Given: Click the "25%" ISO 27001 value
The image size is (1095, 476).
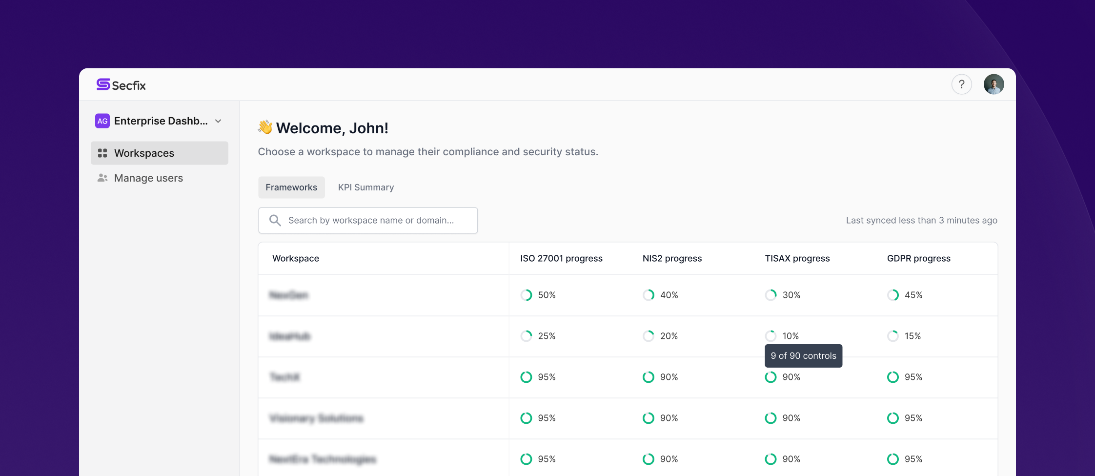Looking at the screenshot, I should click(547, 336).
